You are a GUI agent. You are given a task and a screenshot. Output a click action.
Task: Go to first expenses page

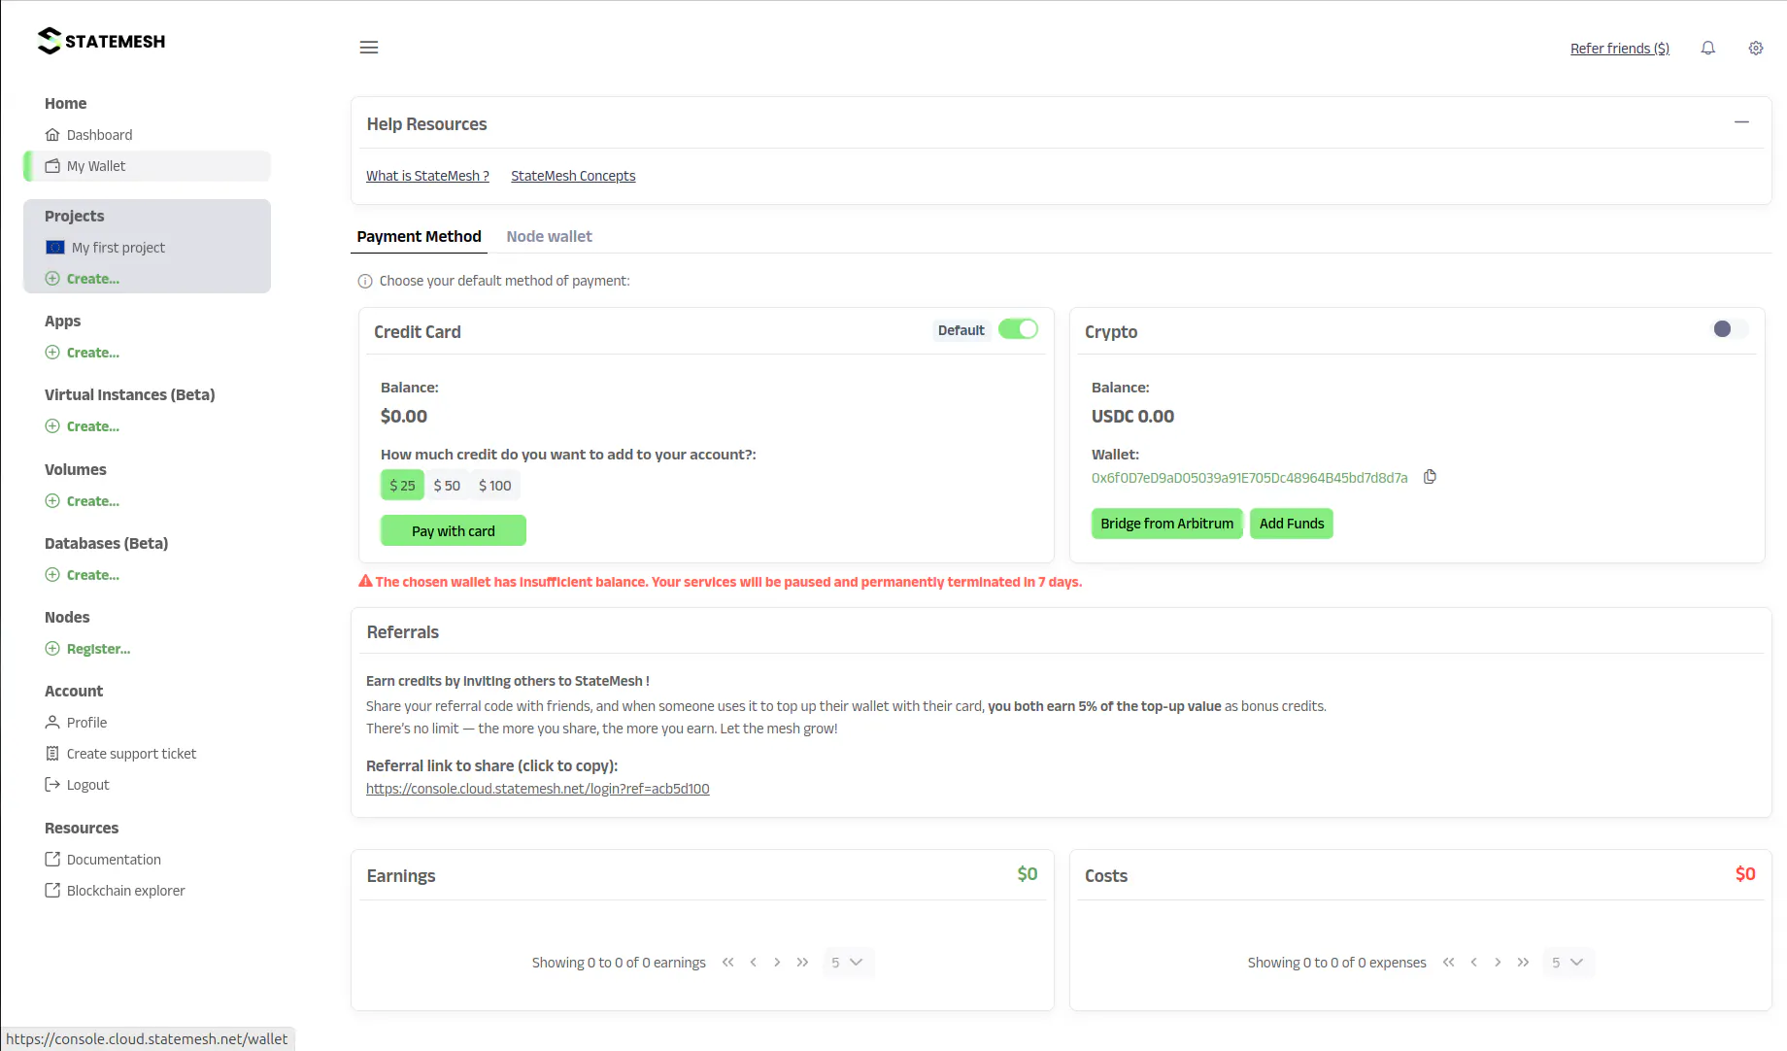click(x=1449, y=963)
